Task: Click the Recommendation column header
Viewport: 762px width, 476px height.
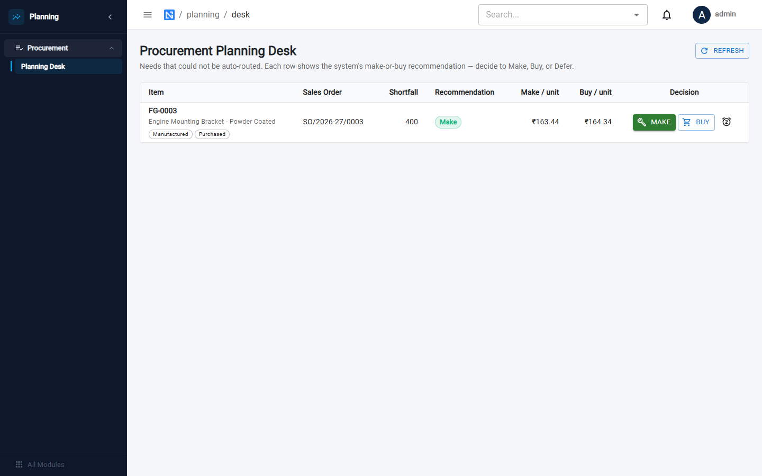Action: [465, 92]
